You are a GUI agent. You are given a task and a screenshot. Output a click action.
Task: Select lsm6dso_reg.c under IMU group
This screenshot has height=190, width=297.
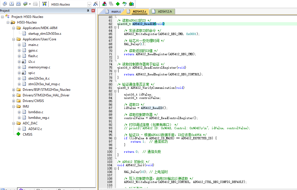[38, 118]
